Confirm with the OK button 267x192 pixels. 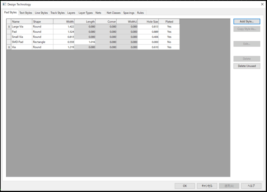tap(185, 186)
